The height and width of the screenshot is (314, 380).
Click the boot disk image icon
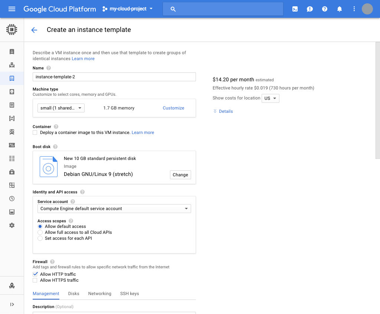[x=49, y=167]
